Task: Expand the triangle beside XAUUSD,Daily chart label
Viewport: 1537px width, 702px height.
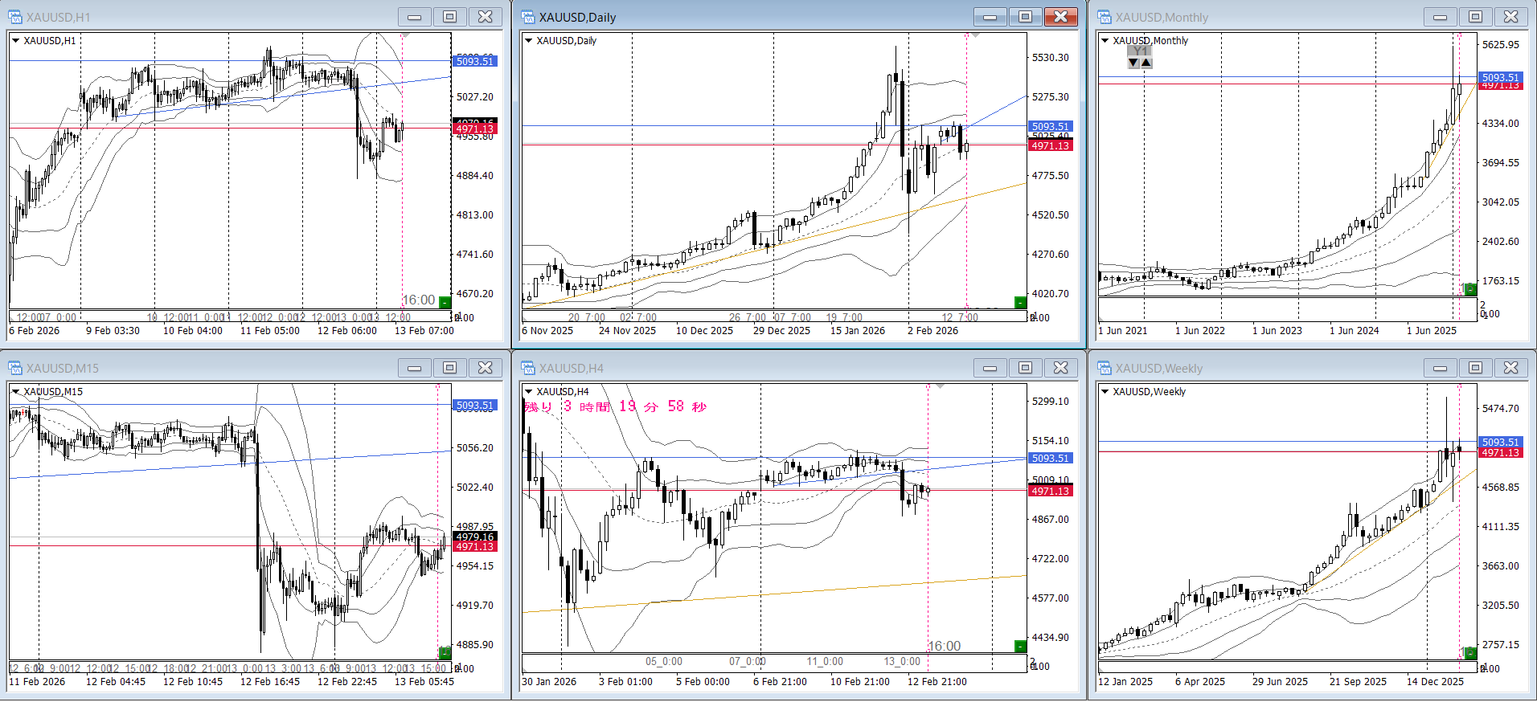Action: [x=528, y=40]
